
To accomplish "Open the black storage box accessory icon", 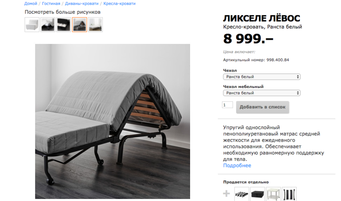I will 257,194.
